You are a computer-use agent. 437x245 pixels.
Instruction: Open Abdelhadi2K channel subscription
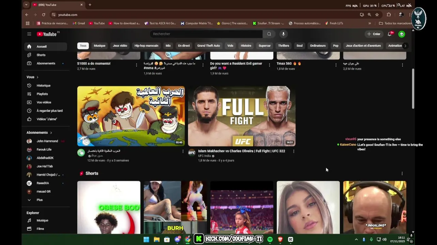click(45, 158)
